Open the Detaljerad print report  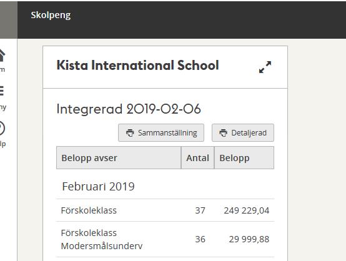243,133
